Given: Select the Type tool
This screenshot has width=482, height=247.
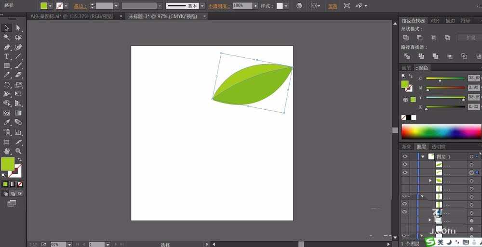Looking at the screenshot, I should coord(7,56).
